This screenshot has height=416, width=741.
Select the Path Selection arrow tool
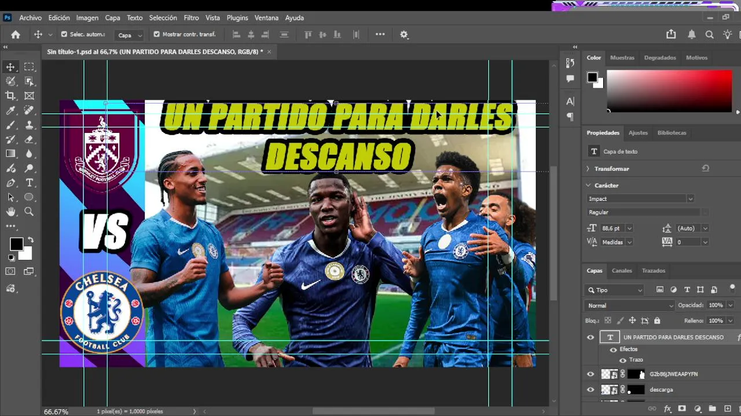coord(10,198)
